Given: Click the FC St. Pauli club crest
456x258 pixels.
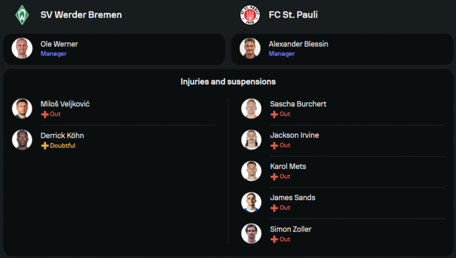Looking at the screenshot, I should (250, 15).
